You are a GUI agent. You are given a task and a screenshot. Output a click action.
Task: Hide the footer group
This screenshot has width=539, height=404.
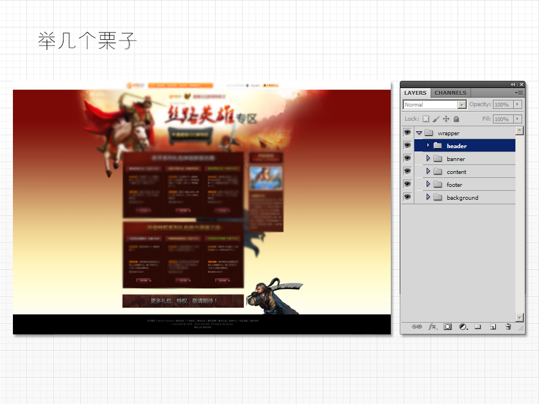tap(408, 184)
